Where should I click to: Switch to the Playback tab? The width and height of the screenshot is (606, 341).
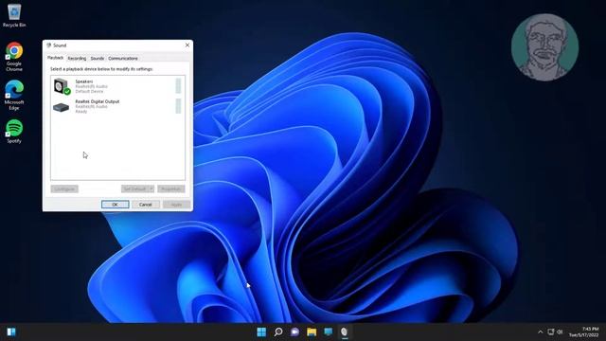(x=55, y=58)
